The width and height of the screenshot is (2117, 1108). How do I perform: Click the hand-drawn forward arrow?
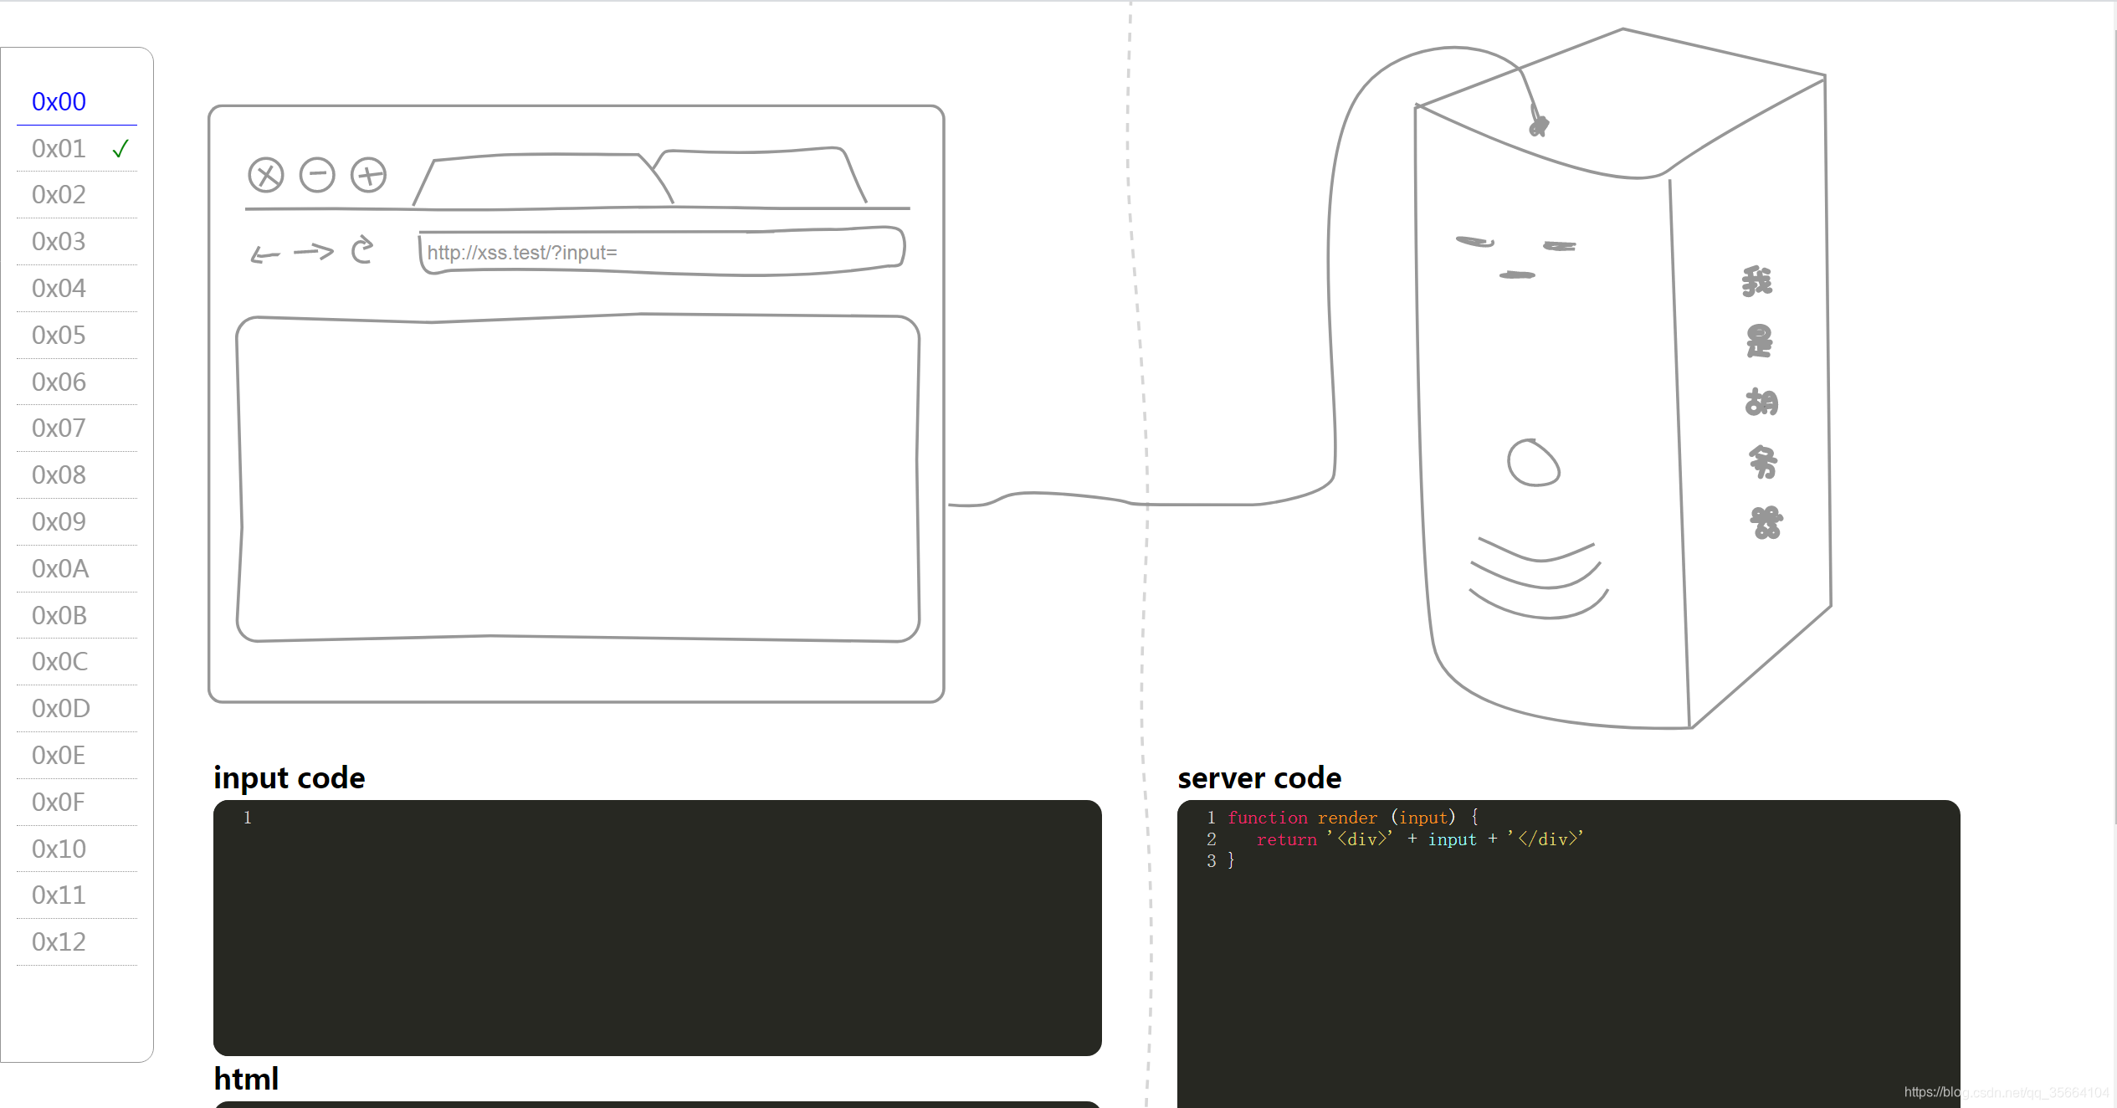point(314,251)
